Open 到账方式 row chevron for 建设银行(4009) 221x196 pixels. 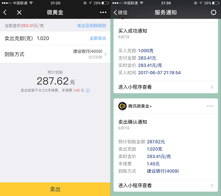(x=105, y=54)
